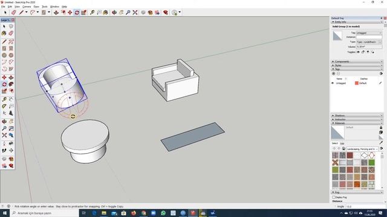This screenshot has height=217, width=387.
Task: Expand the Styles panel
Action: pos(357,65)
